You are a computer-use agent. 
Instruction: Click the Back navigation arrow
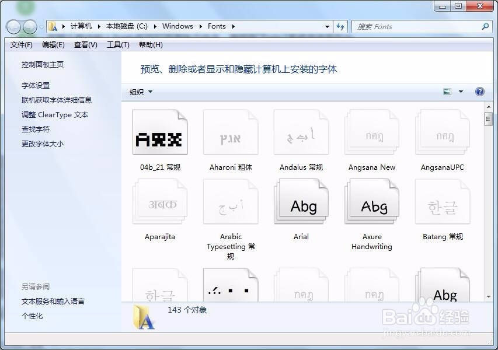click(x=13, y=26)
